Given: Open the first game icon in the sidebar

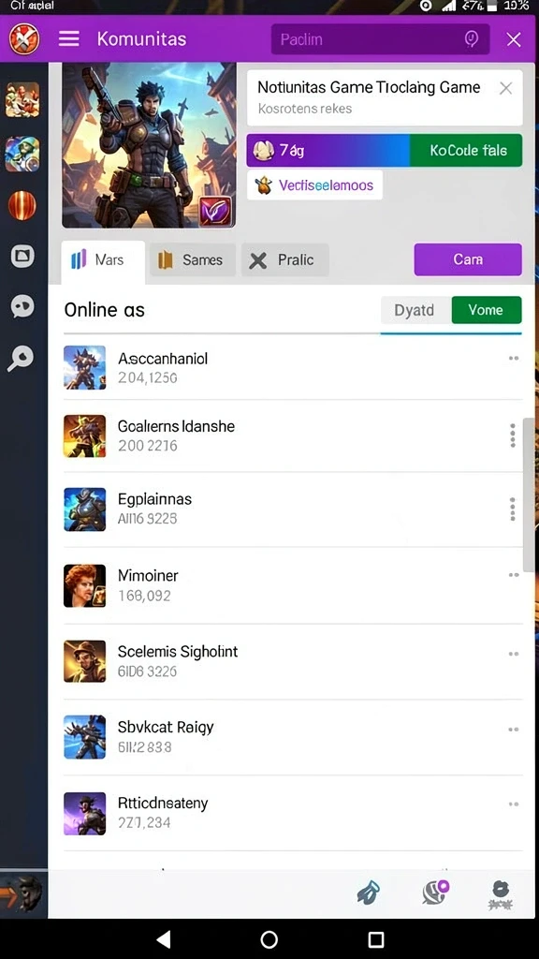Looking at the screenshot, I should click(x=22, y=99).
